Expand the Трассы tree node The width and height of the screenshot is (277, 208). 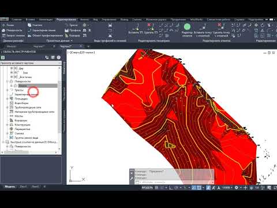(8, 90)
